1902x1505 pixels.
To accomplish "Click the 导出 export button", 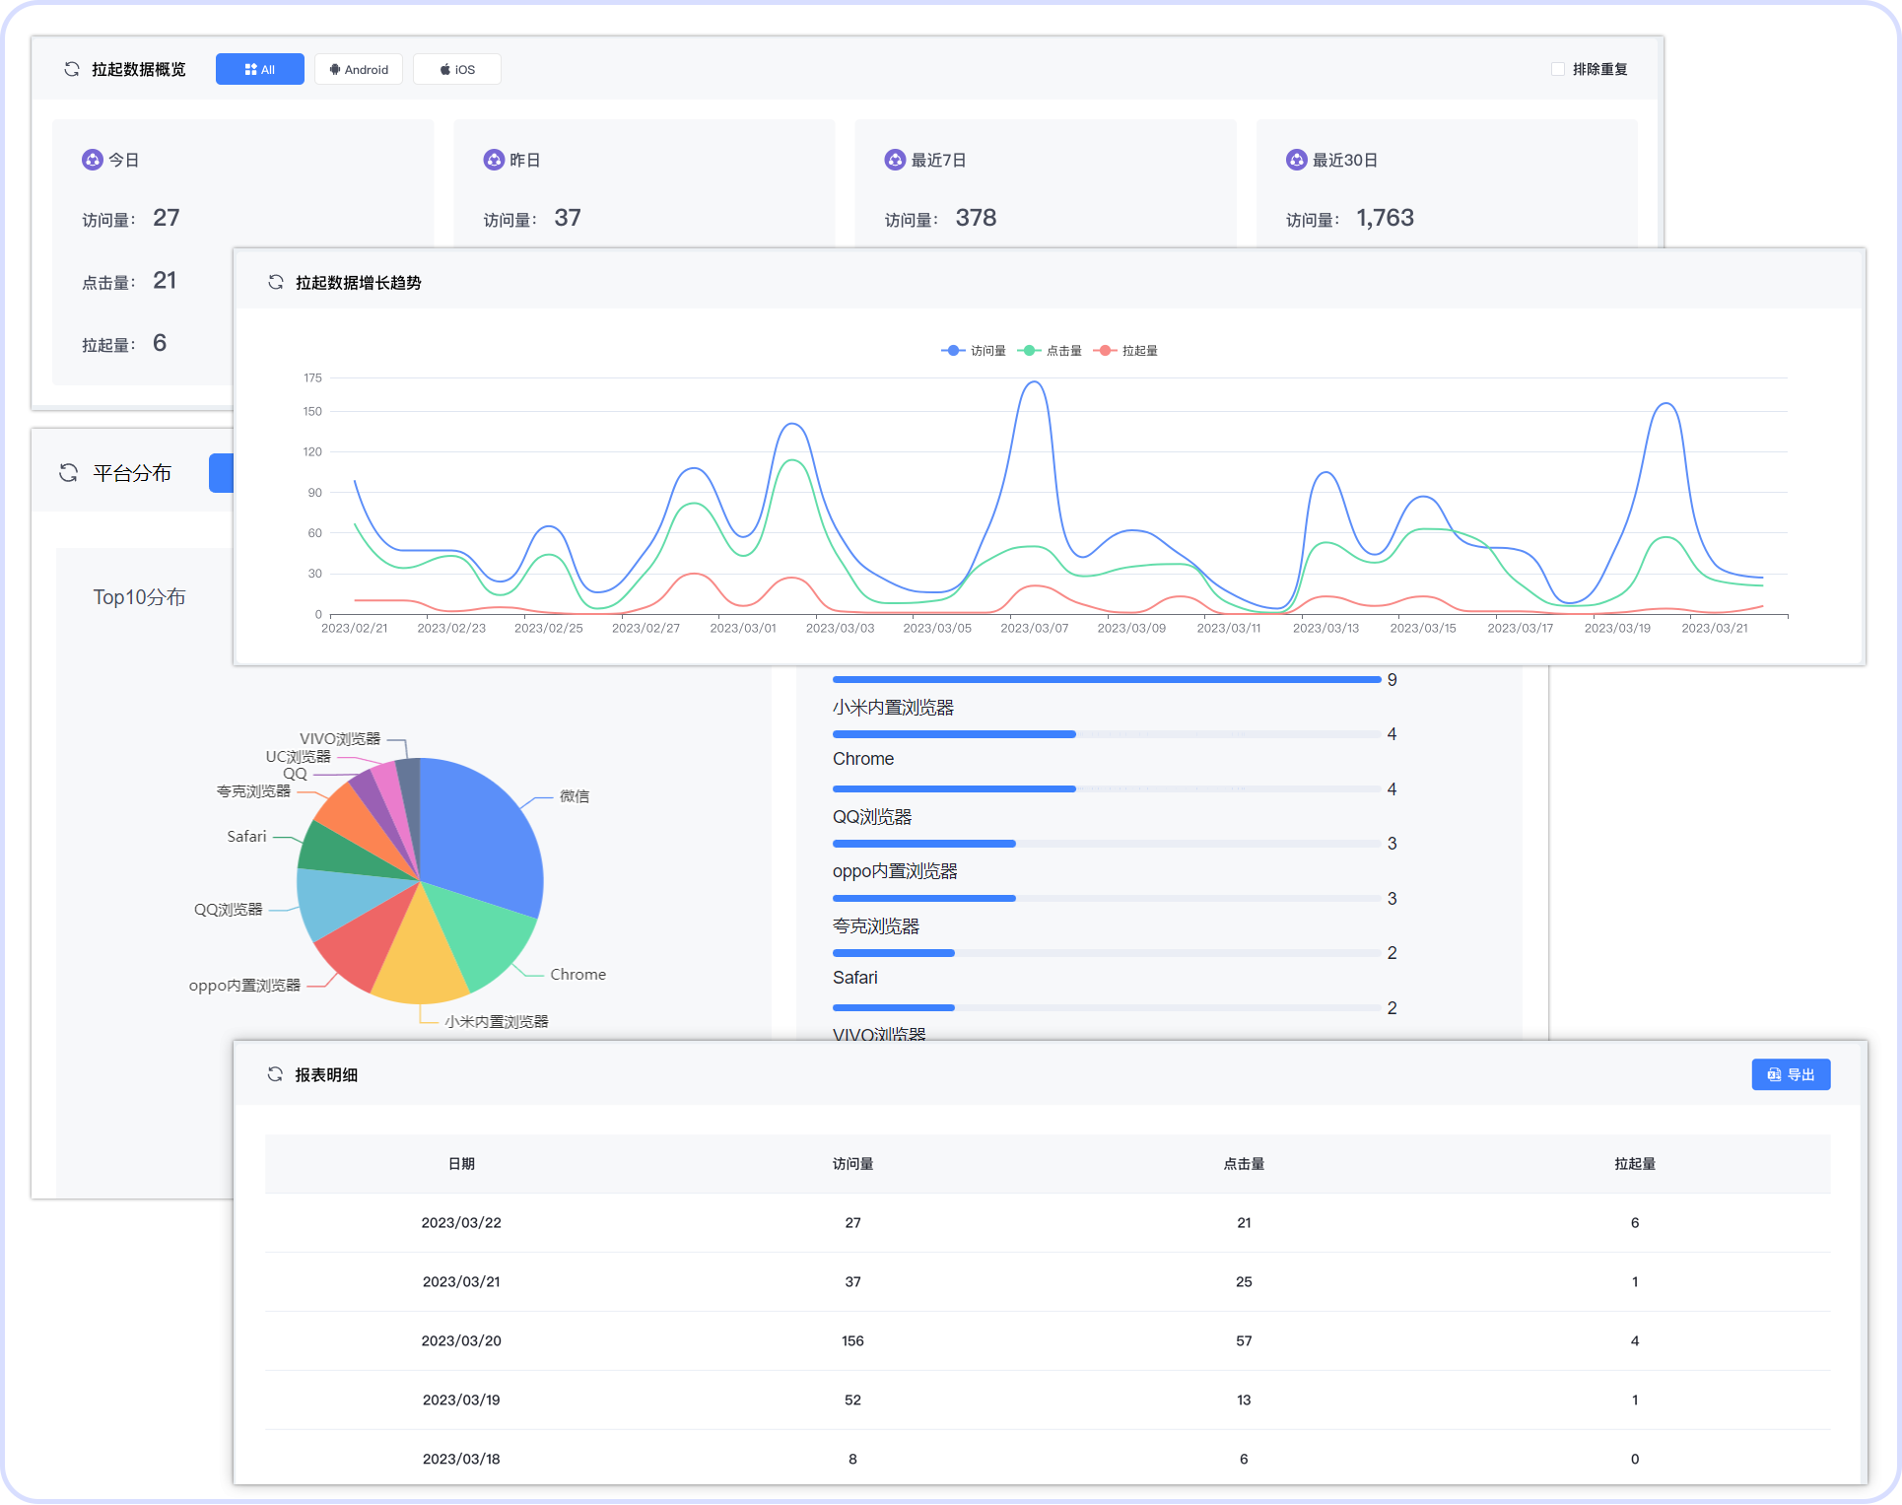I will (x=1790, y=1074).
